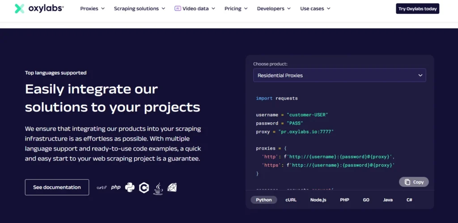Click the AI badge beside Video data
Screen dimensions: 458x223
coord(178,9)
